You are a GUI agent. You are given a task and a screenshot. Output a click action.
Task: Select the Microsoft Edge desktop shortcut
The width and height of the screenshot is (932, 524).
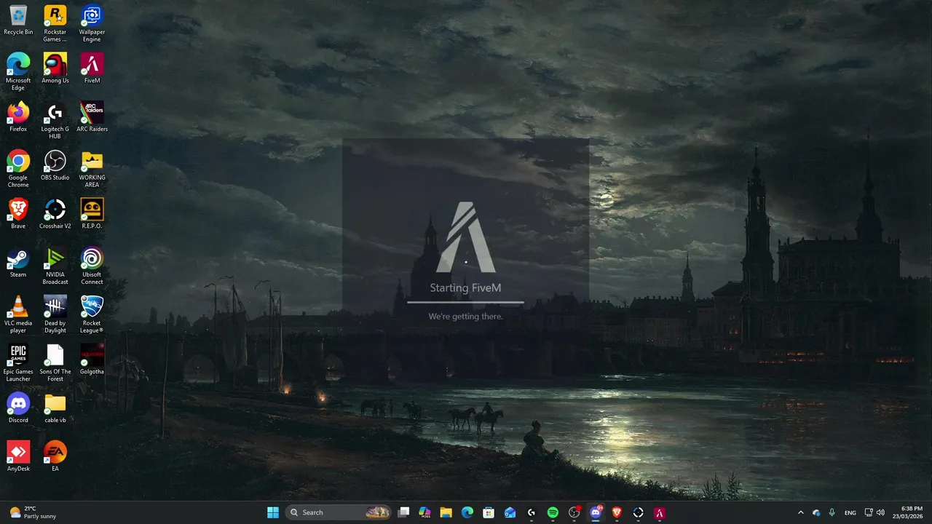[18, 72]
